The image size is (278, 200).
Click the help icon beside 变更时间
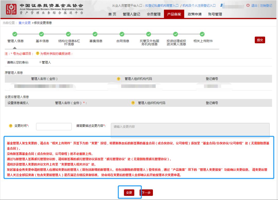click(x=11, y=126)
